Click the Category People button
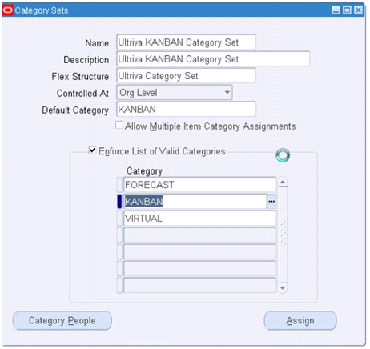The width and height of the screenshot is (370, 349). point(62,320)
